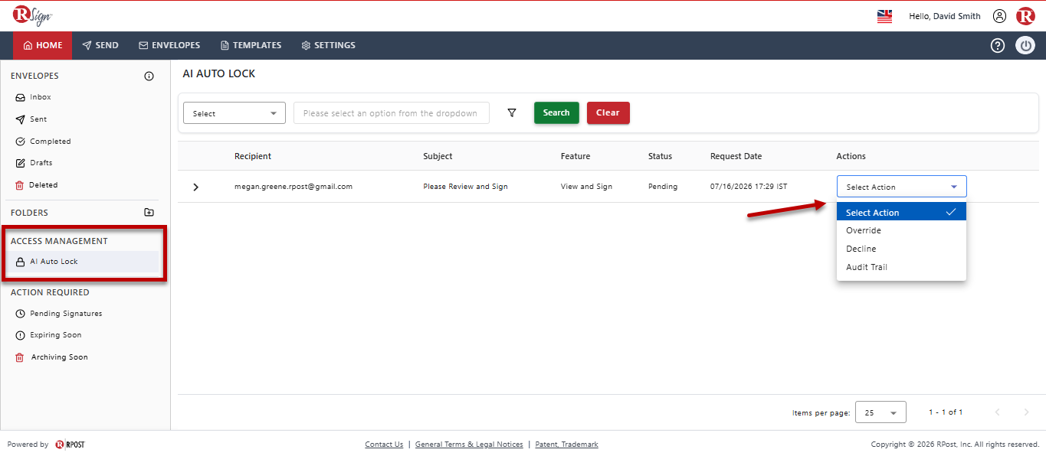Click the Inbox tray icon
Viewport: 1046px width, 456px height.
21,97
